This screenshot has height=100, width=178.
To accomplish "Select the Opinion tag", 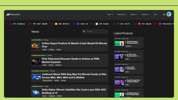I will (x=59, y=50).
